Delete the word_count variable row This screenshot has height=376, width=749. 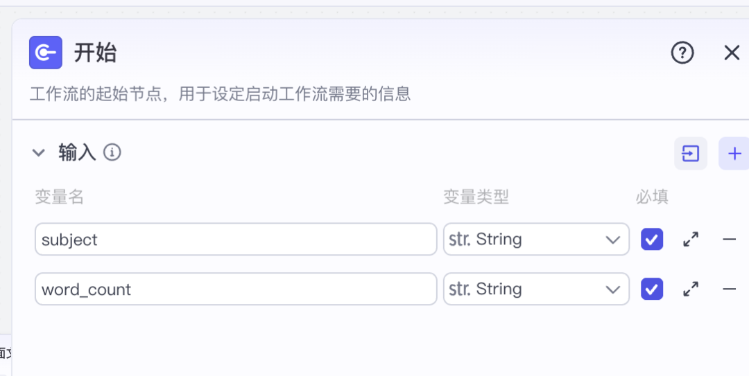(x=729, y=289)
